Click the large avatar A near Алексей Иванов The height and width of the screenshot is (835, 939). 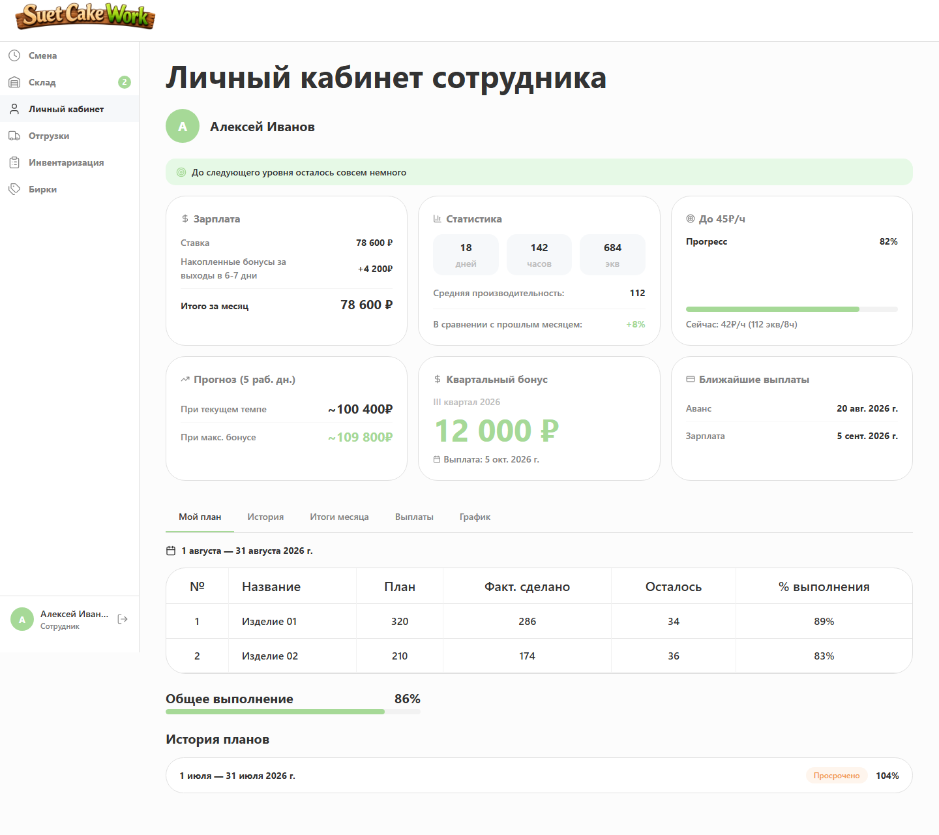(183, 126)
